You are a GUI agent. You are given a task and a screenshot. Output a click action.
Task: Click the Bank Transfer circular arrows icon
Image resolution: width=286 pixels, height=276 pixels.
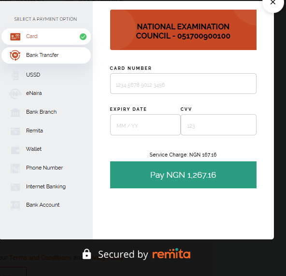[x=15, y=55]
